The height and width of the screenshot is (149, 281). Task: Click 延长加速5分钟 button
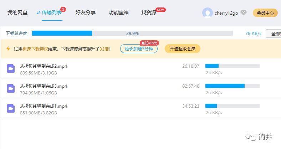(139, 49)
